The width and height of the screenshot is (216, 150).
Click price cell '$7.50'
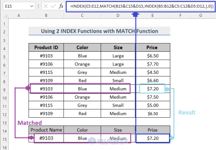coord(153,97)
